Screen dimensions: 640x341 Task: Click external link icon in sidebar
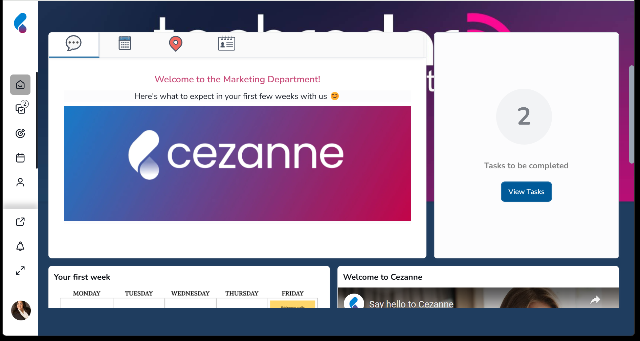tap(20, 222)
